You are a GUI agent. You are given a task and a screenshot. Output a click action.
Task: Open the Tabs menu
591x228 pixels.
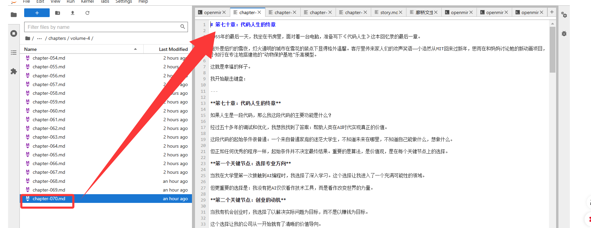pyautogui.click(x=105, y=2)
